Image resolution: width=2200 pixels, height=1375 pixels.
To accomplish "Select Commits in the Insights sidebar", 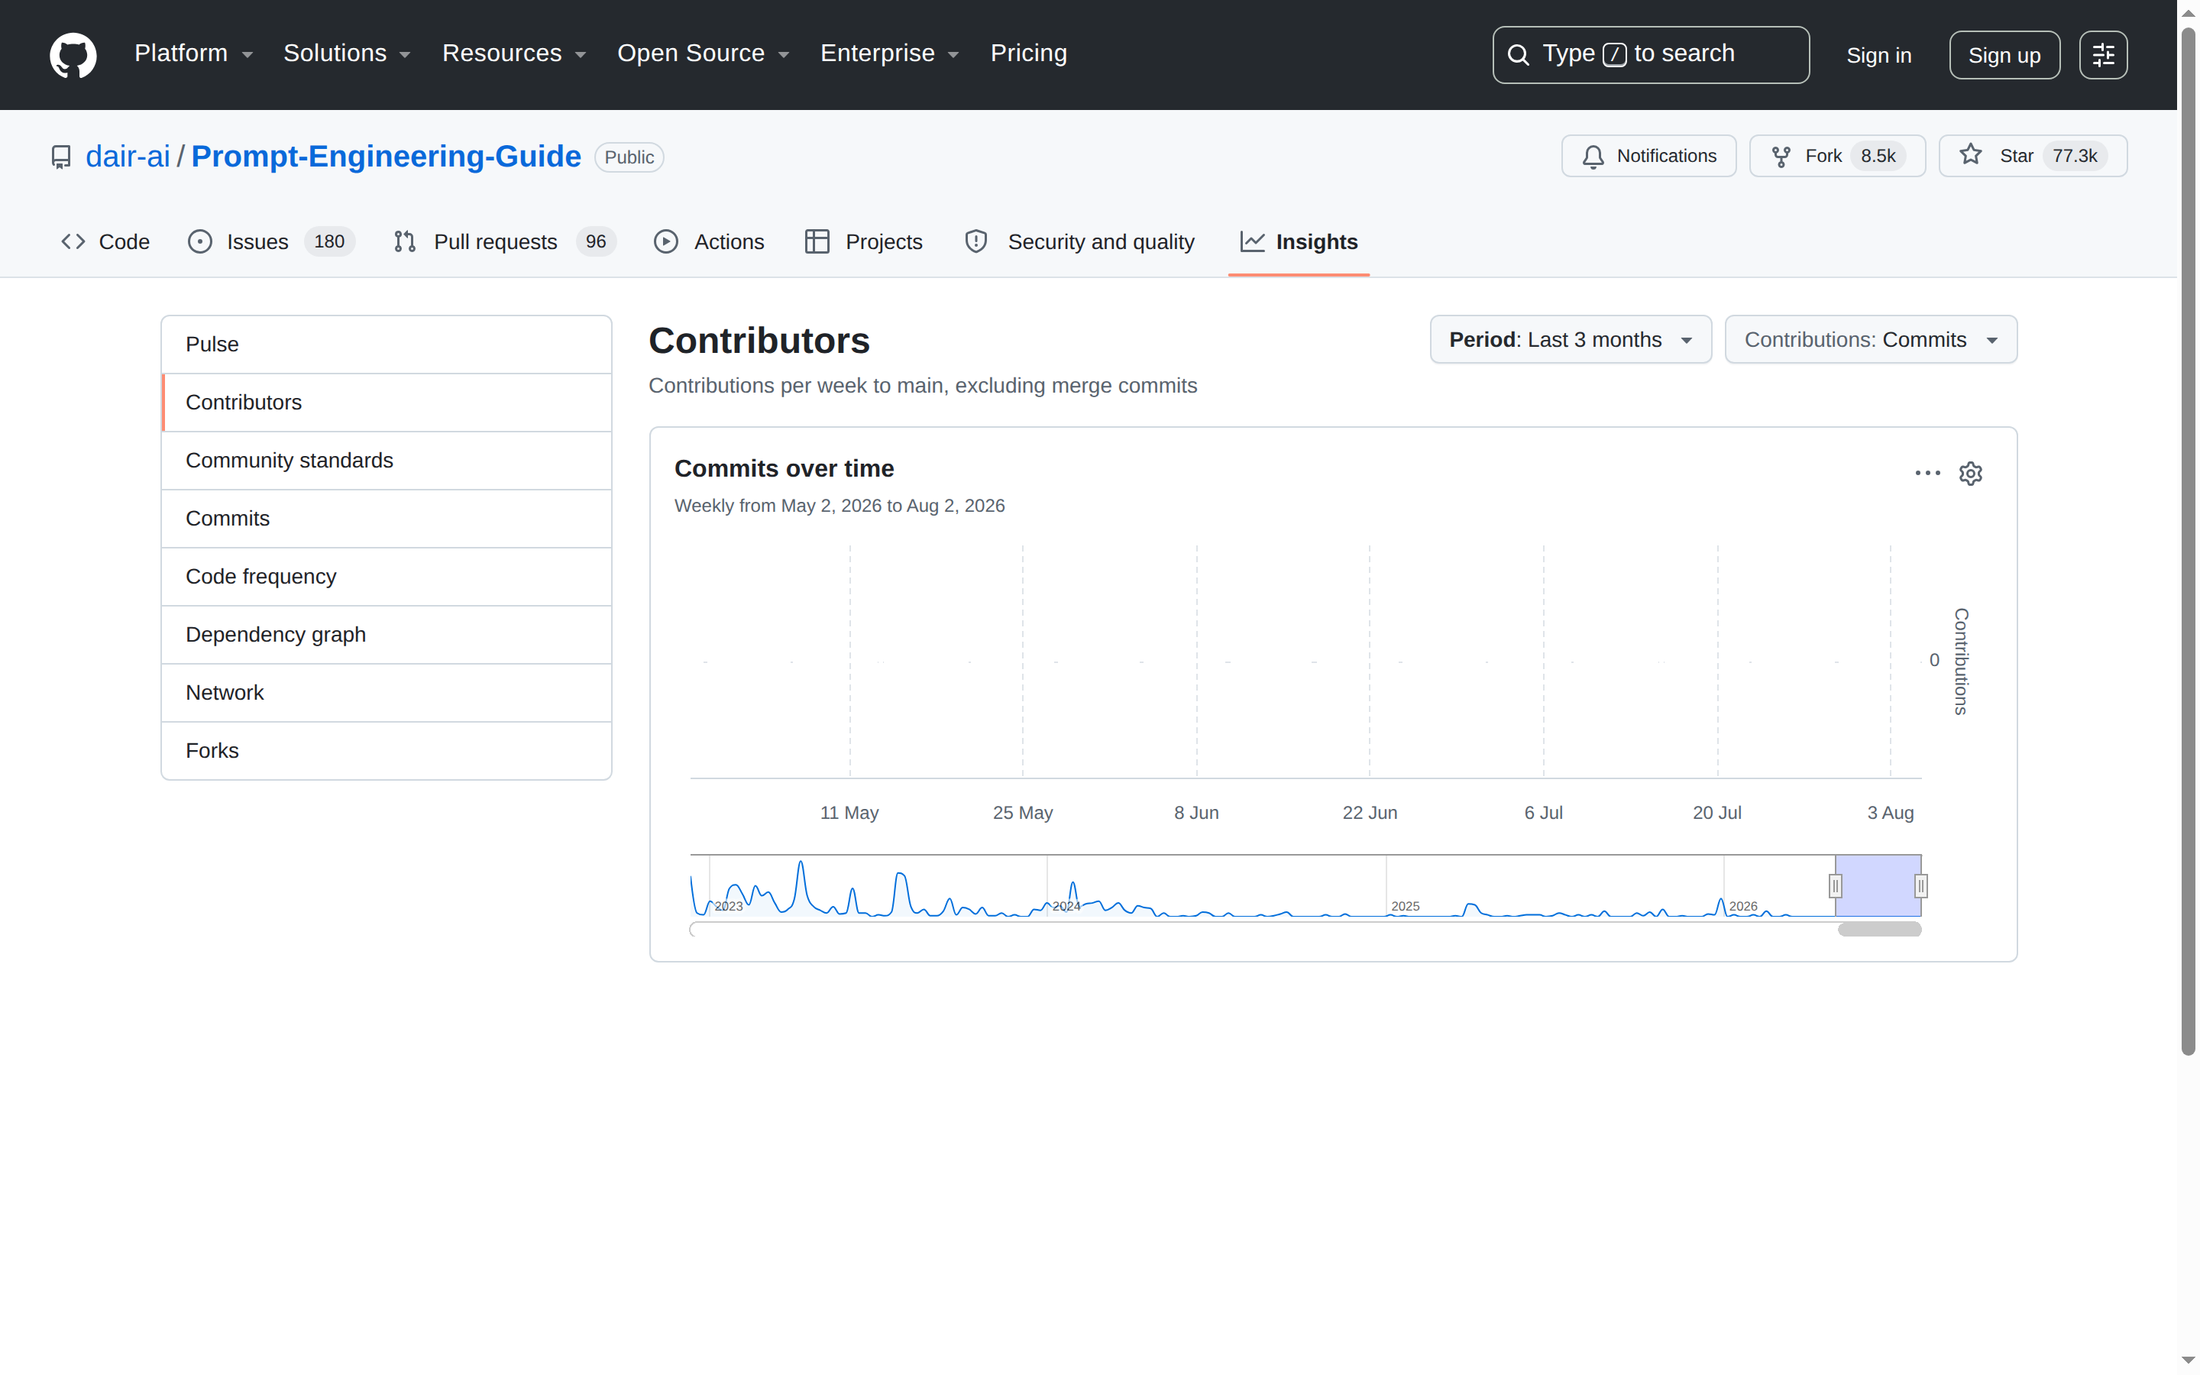I will pyautogui.click(x=387, y=519).
